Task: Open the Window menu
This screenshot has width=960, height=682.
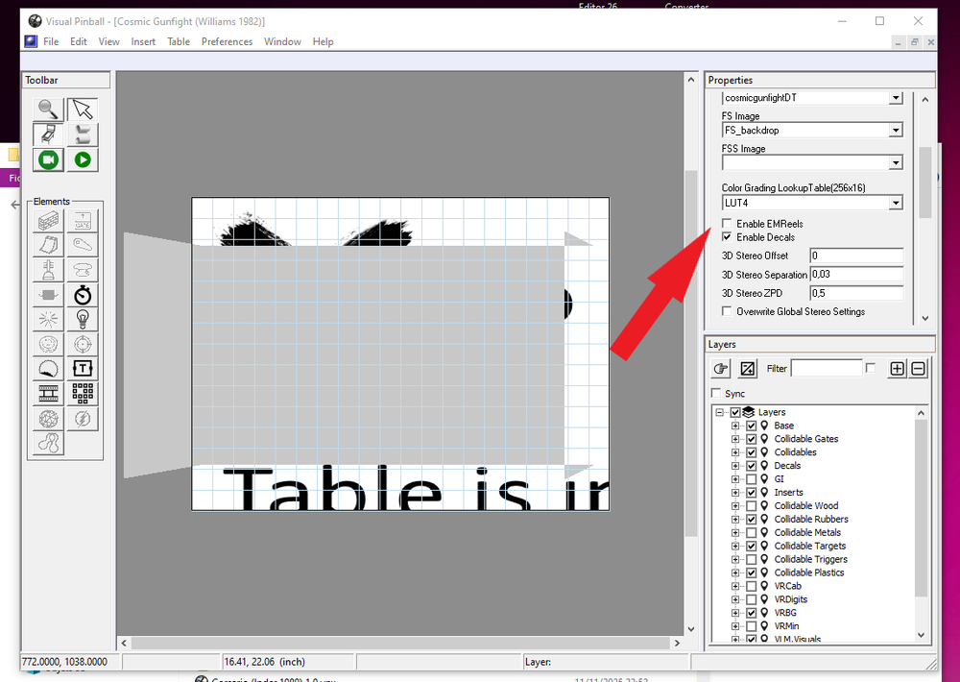Action: pyautogui.click(x=282, y=41)
